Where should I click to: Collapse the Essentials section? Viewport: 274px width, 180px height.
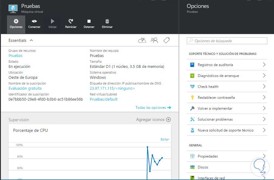click(31, 40)
